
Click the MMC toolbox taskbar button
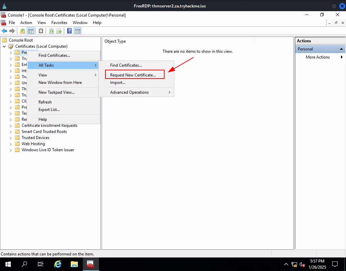point(91,264)
